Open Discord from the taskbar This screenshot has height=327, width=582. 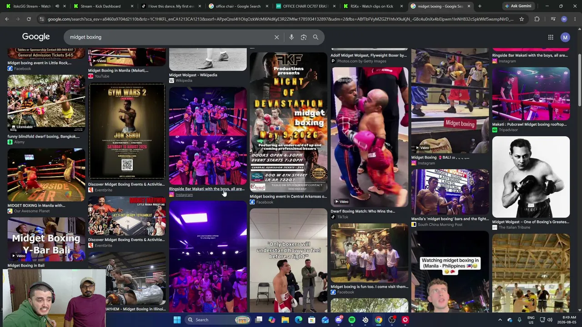click(x=338, y=320)
